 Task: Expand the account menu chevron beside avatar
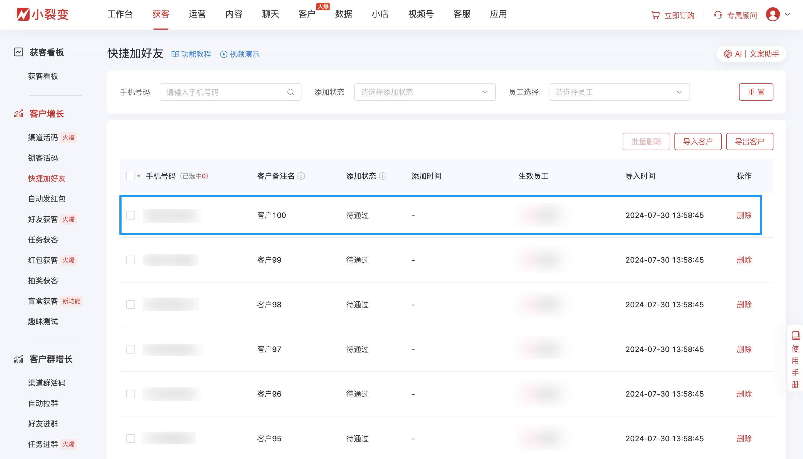point(787,15)
